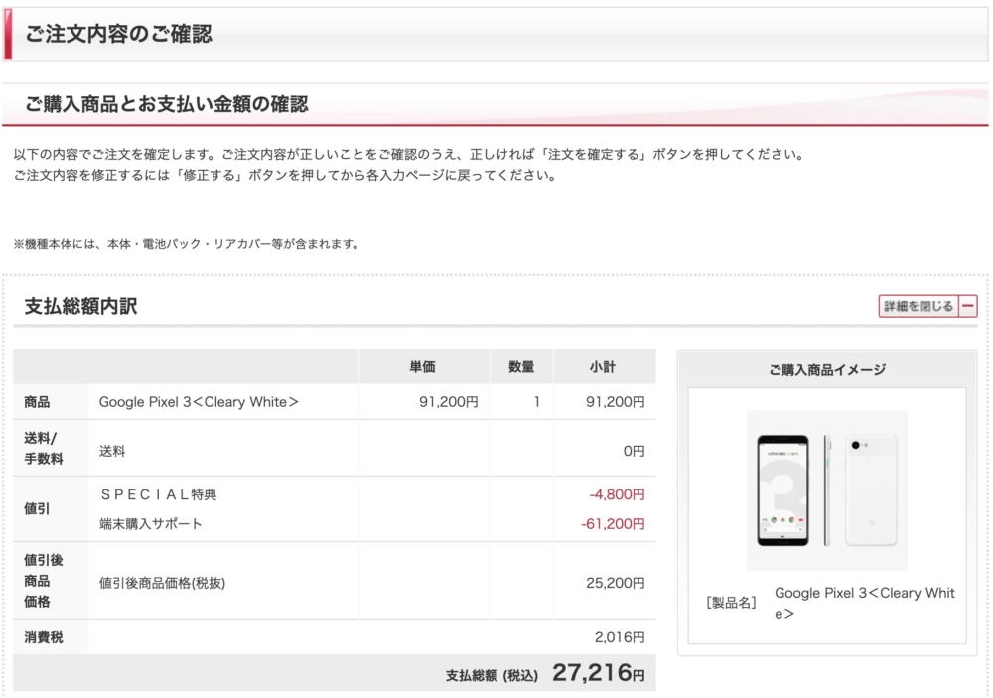Click the -61,200円 discount amount

(x=613, y=524)
